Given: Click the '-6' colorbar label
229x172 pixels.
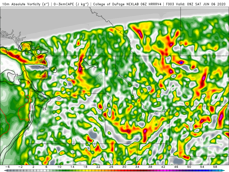Looking at the screenshot, I should 7,167.
